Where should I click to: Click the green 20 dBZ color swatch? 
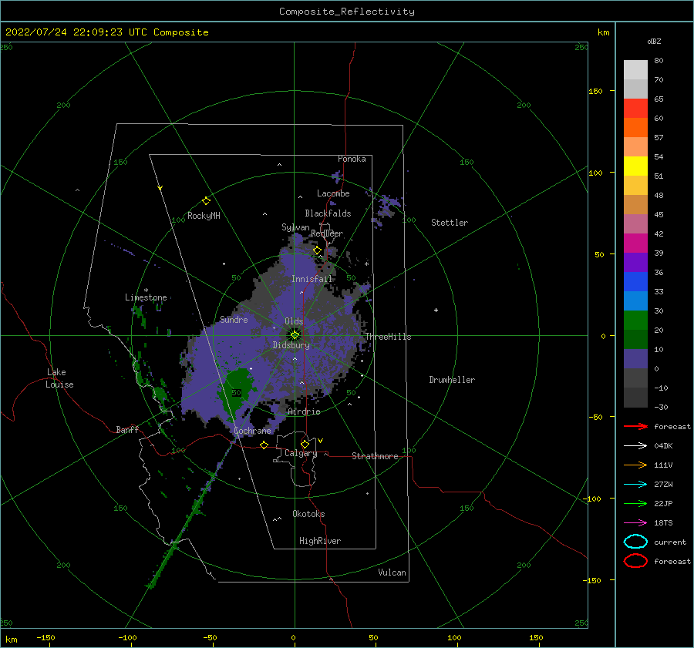click(x=635, y=321)
